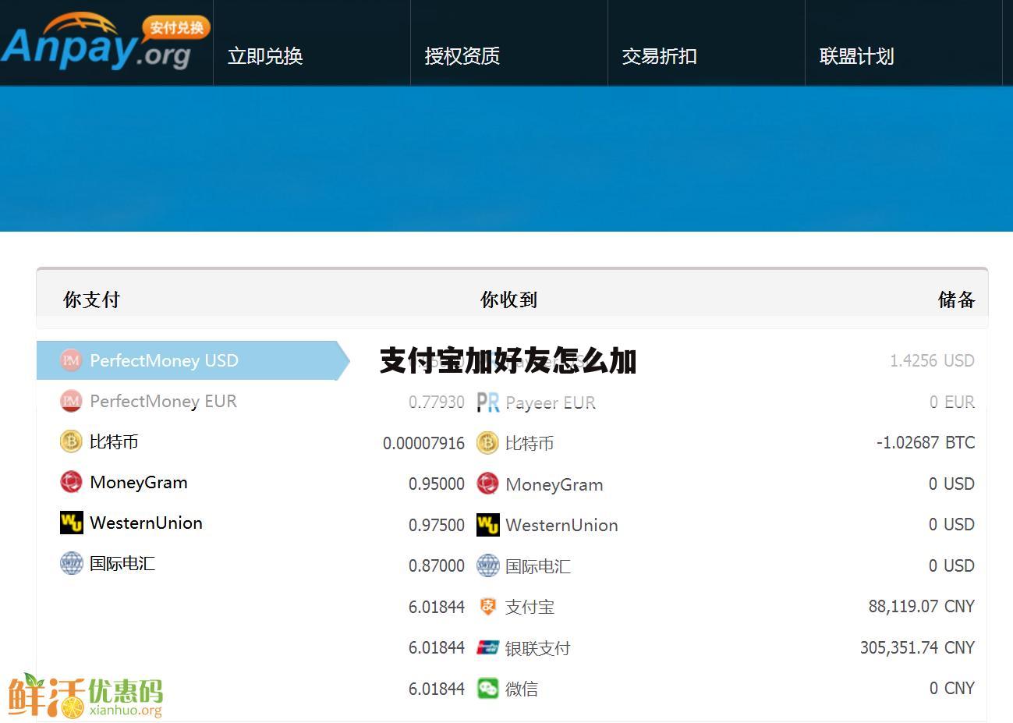Click the 0 USD reserve for WesternUnion
This screenshot has width=1013, height=723.
[x=951, y=524]
